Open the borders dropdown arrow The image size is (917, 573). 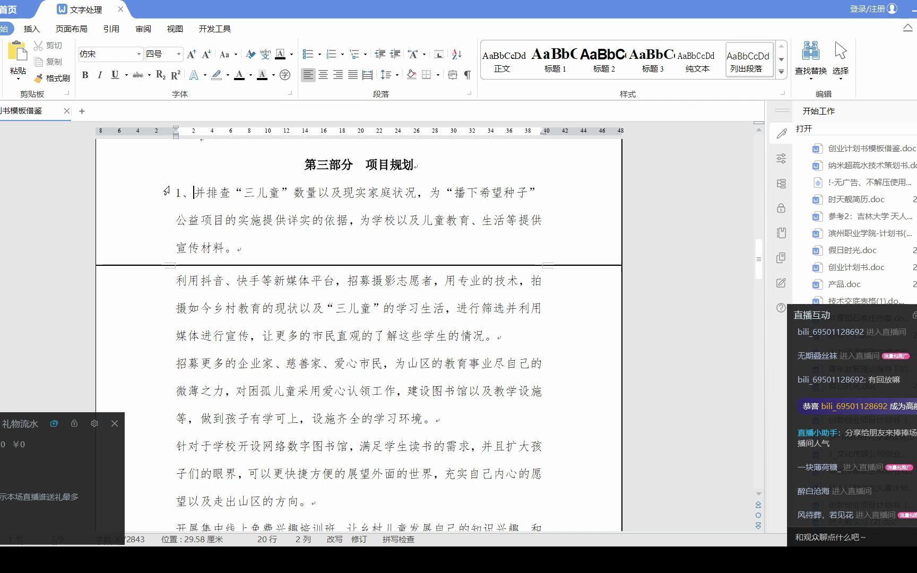438,75
